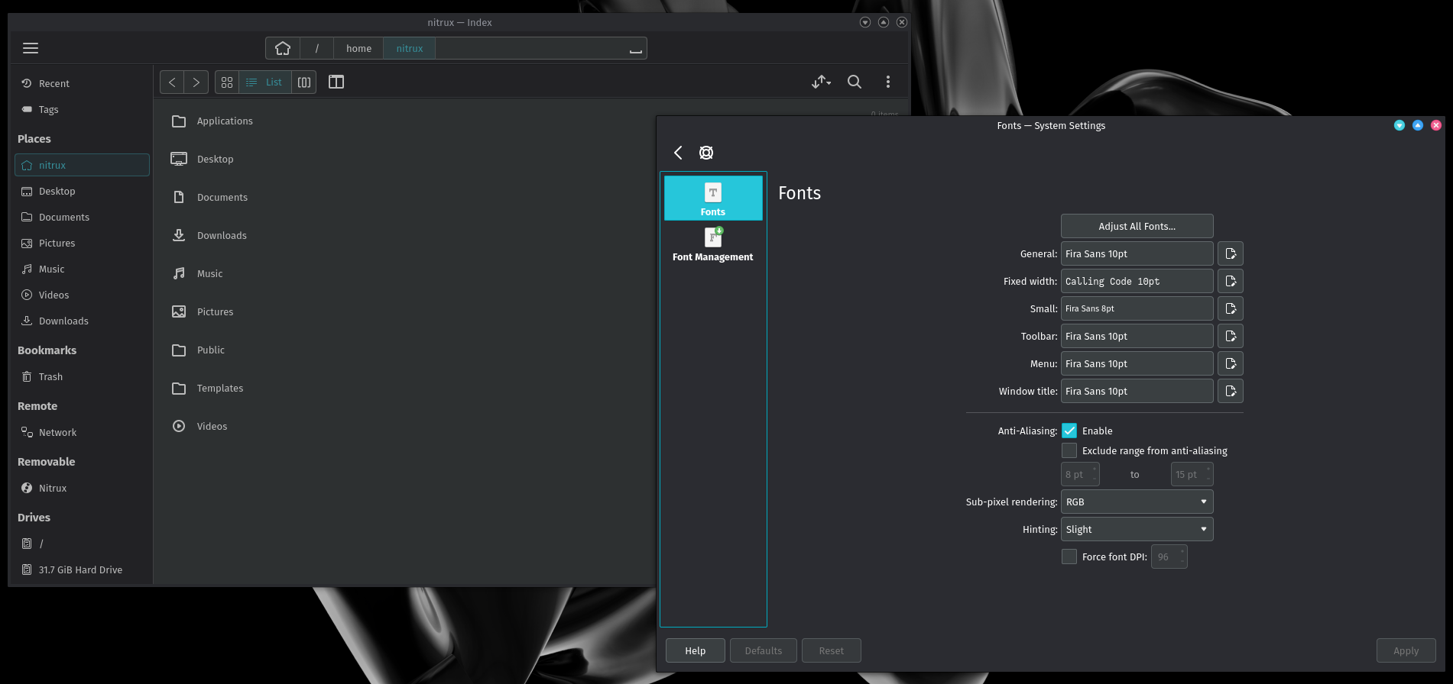This screenshot has height=684, width=1453.
Task: Click the Adjust All Fonts button
Action: 1137,226
